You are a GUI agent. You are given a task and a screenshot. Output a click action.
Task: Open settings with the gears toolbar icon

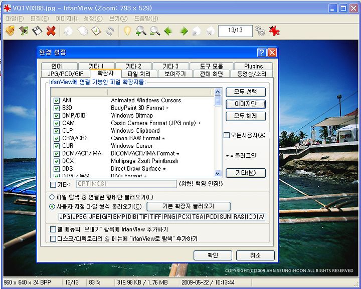click(x=260, y=31)
